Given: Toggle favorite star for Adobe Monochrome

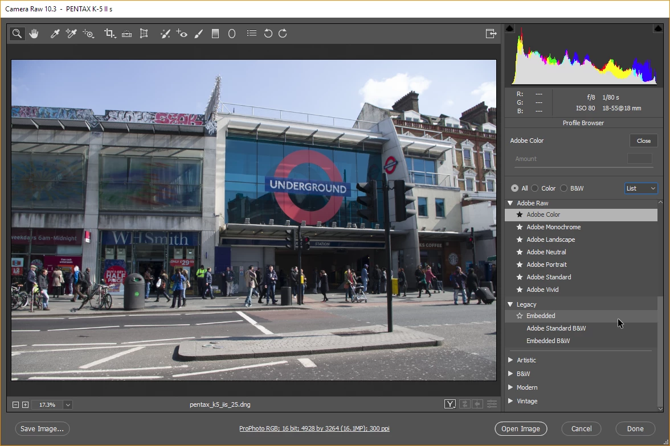Looking at the screenshot, I should 520,227.
